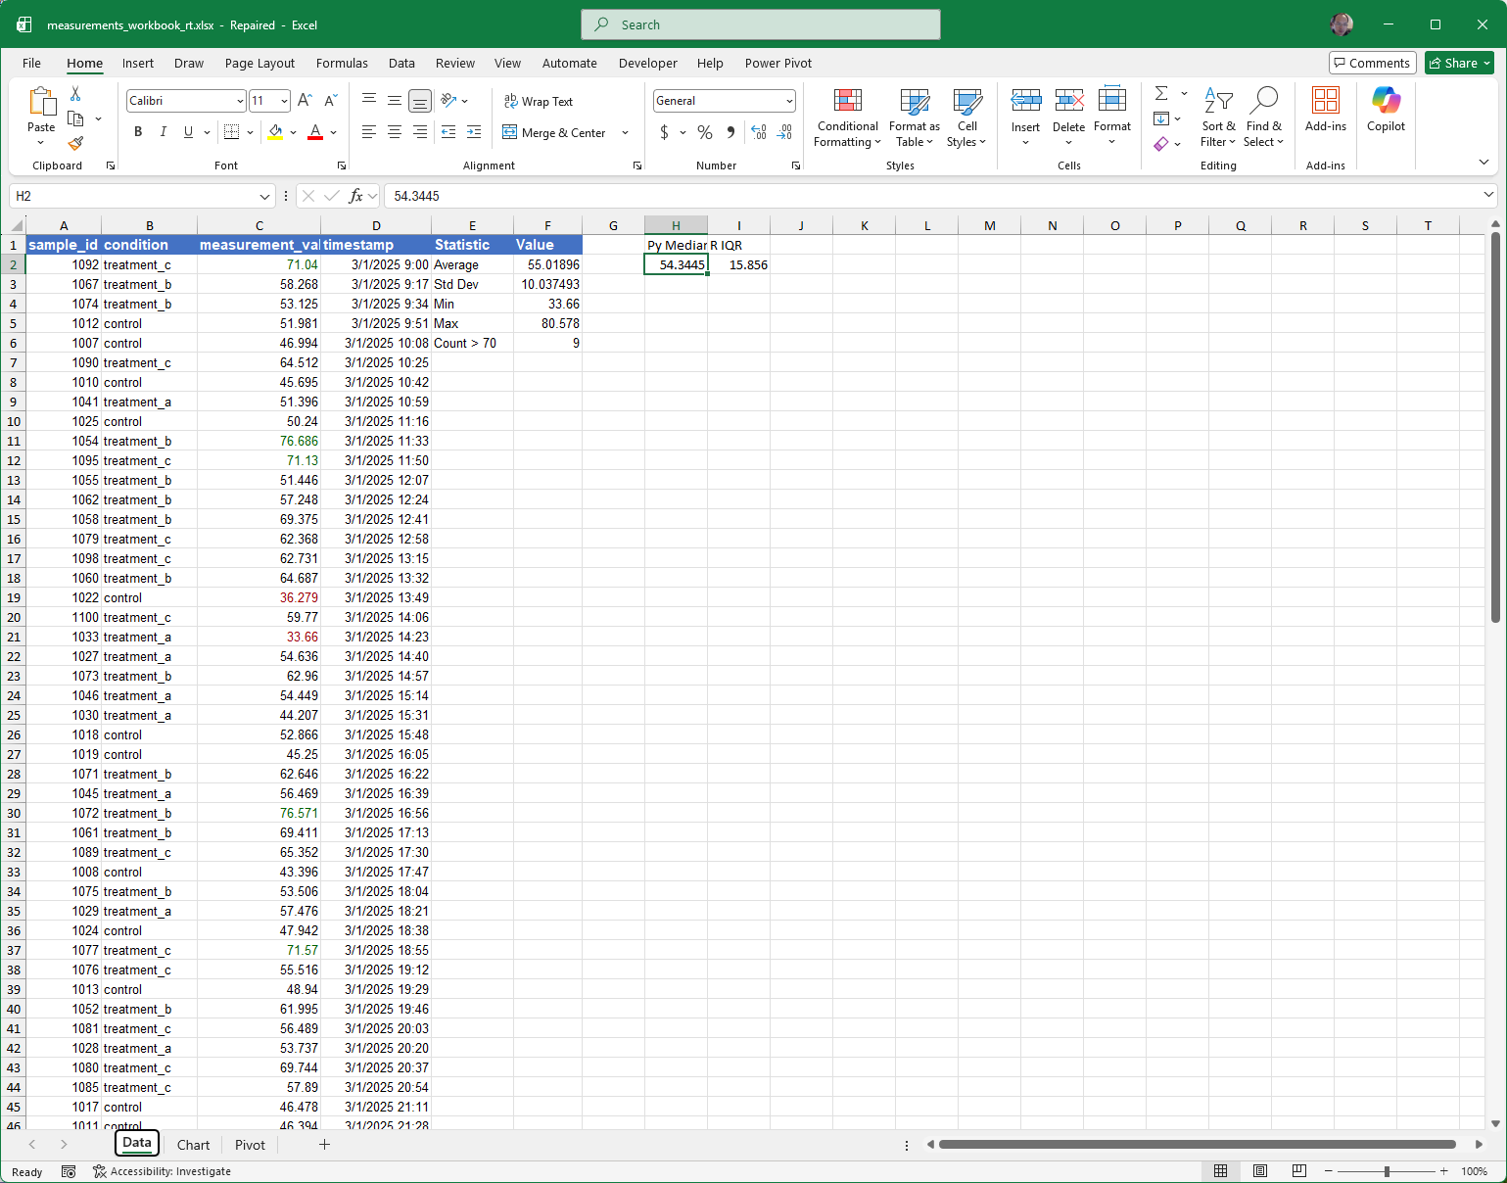Add a new sheet with plus button
Viewport: 1507px width, 1183px height.
(324, 1145)
